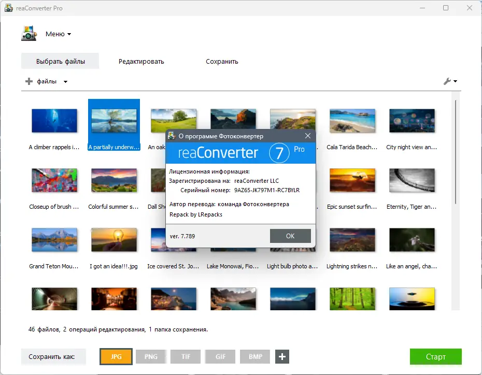Switch to the Выбрать файлы tab
Viewport: 482px width, 375px height.
click(60, 61)
